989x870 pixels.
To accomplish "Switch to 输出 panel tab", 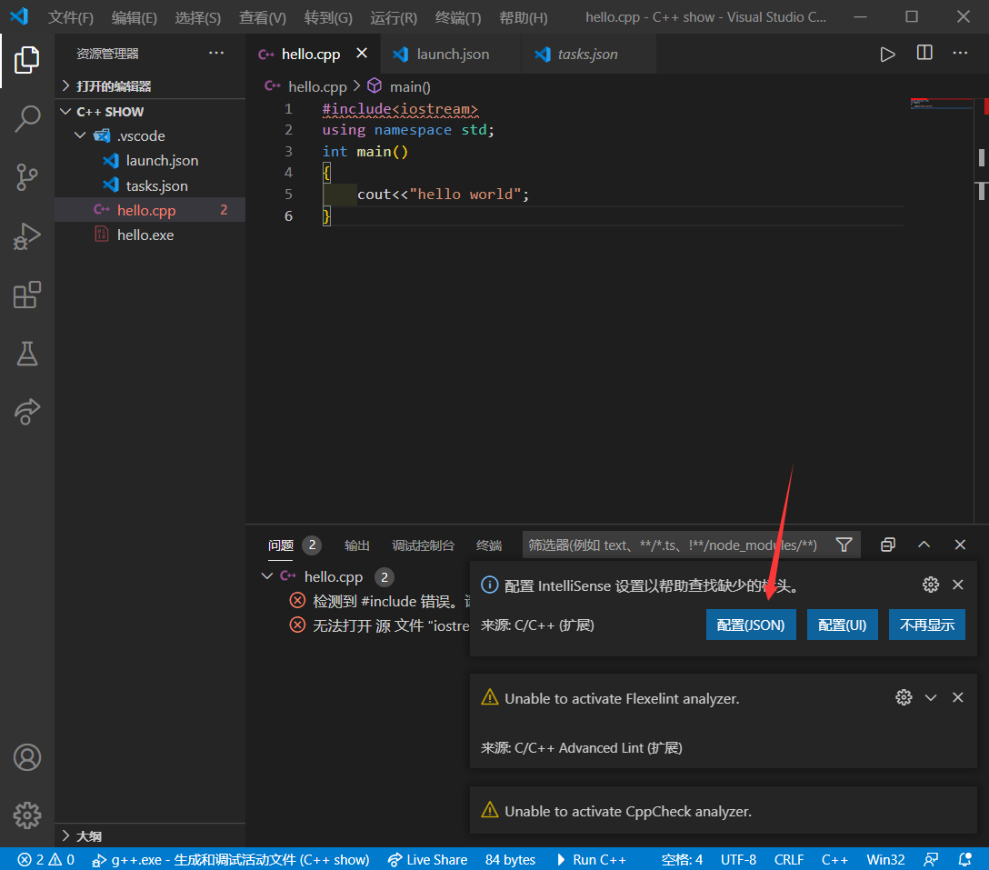I will click(x=357, y=545).
